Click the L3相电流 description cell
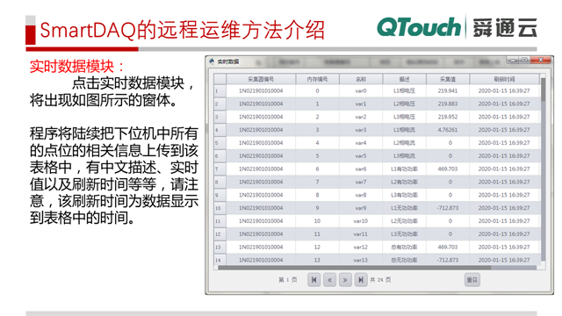 tap(404, 156)
